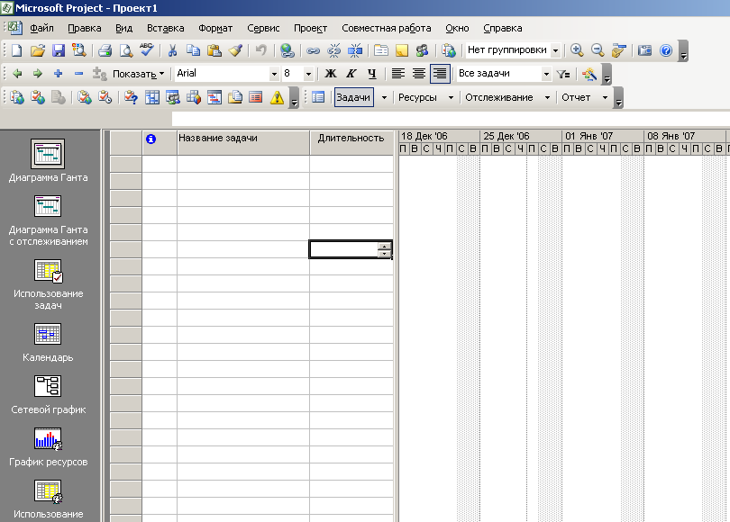The image size is (730, 522).
Task: Open the Проект menu
Action: click(311, 29)
